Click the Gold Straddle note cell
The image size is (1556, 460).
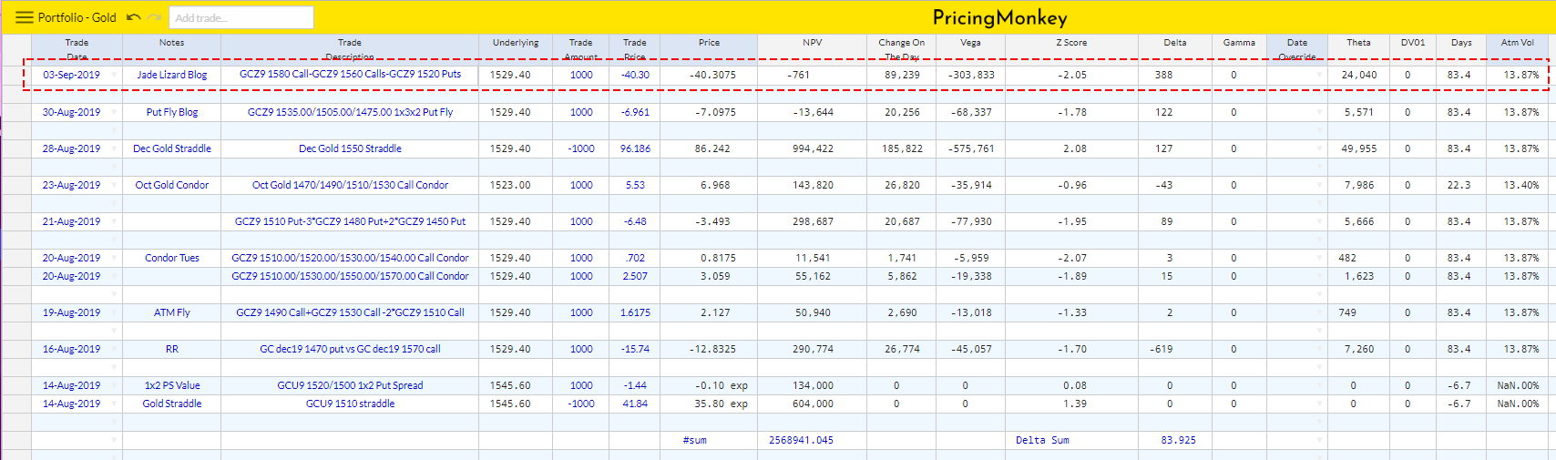pyautogui.click(x=171, y=404)
